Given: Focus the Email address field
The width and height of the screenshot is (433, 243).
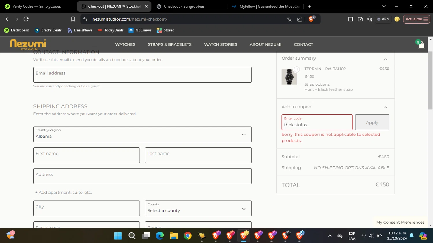Looking at the screenshot, I should [143, 75].
